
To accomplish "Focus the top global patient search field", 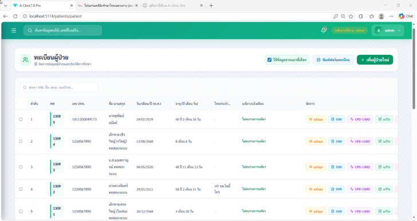I will tap(63, 30).
